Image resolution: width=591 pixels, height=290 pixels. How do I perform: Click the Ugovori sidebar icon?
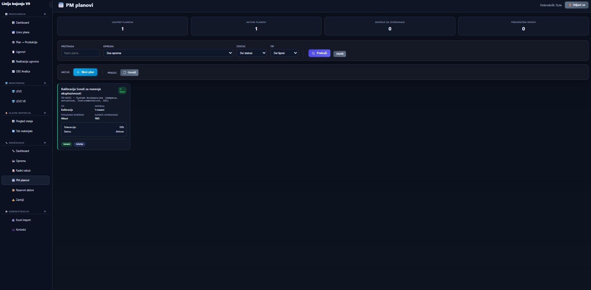coord(13,52)
